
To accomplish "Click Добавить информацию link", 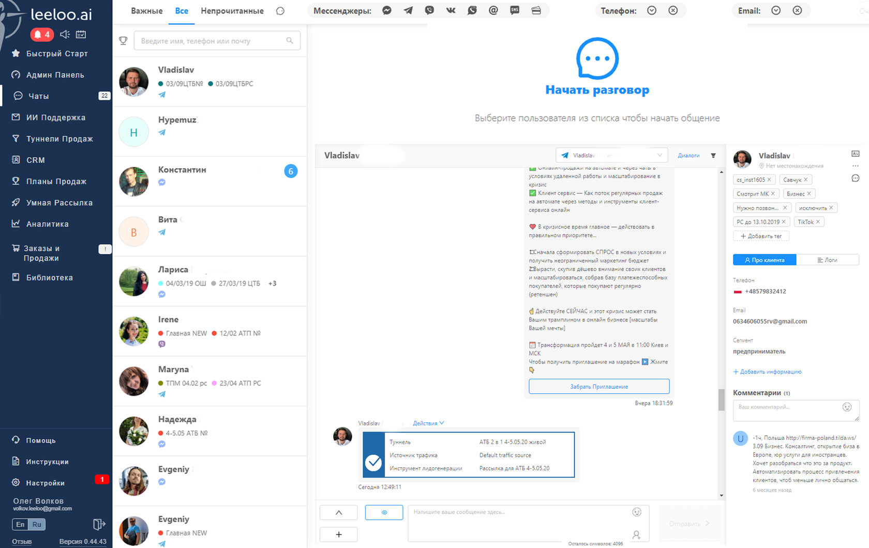I will point(767,372).
